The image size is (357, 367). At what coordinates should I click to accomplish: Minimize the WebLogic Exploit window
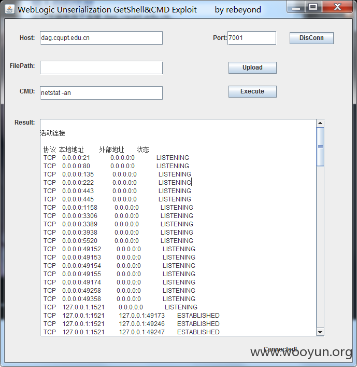tap(296, 7)
